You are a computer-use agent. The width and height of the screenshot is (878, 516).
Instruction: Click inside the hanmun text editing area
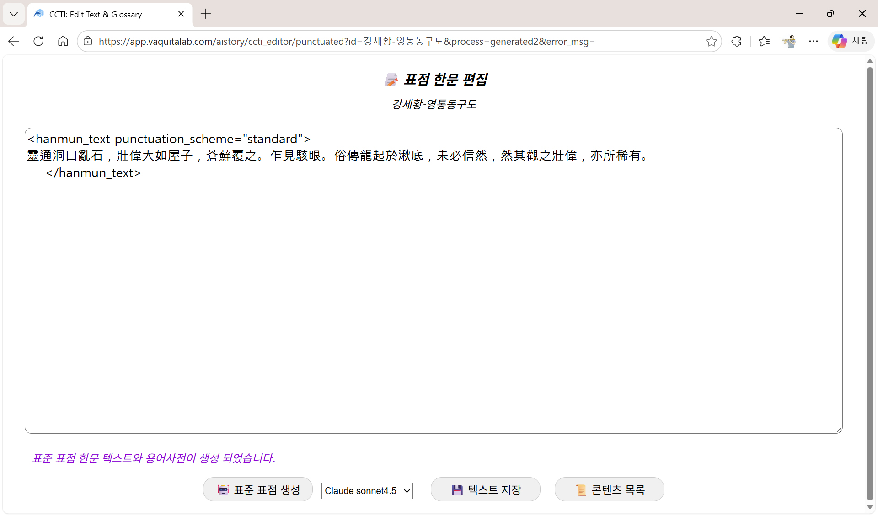point(433,293)
